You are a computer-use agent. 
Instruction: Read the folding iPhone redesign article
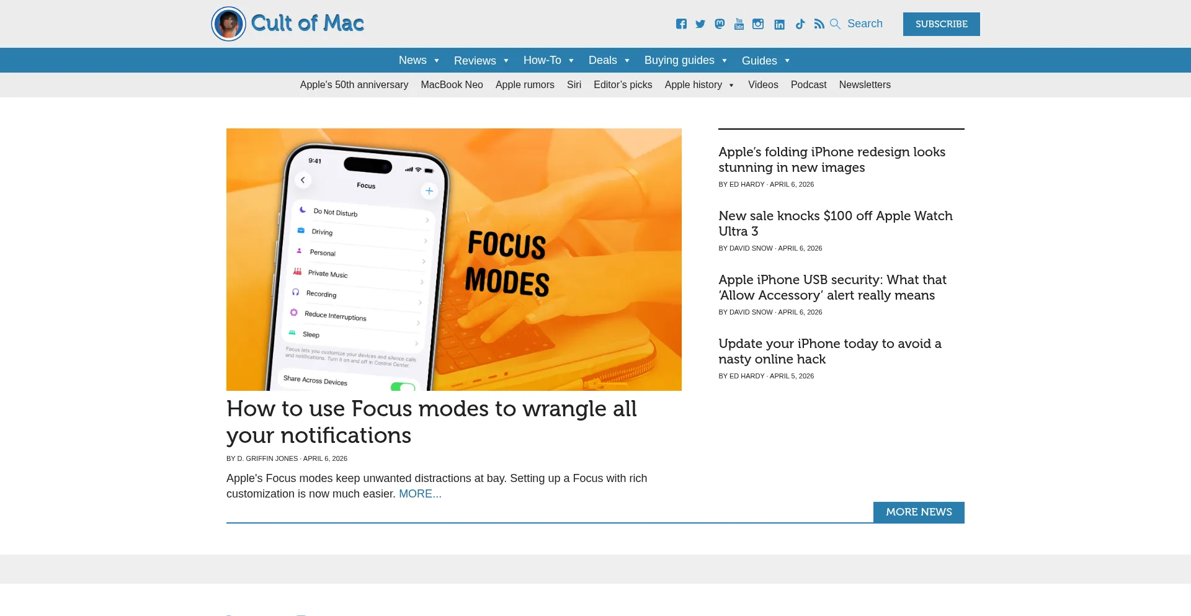[x=832, y=159]
